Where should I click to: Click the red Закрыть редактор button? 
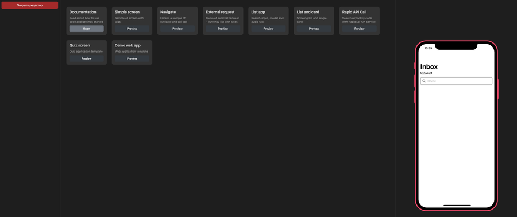[x=30, y=5]
